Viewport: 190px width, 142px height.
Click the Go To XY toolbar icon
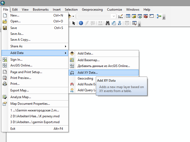click(120, 23)
